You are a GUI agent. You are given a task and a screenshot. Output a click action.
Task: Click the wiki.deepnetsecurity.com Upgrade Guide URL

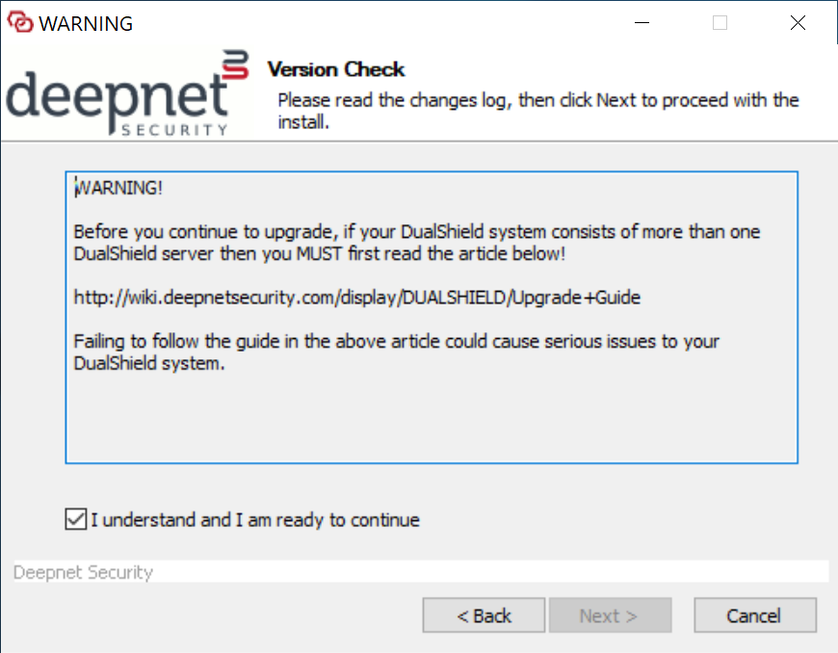(356, 298)
